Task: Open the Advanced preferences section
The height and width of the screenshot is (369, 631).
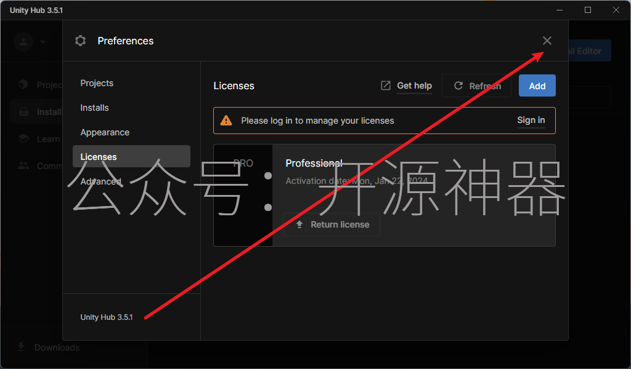Action: [x=131, y=181]
